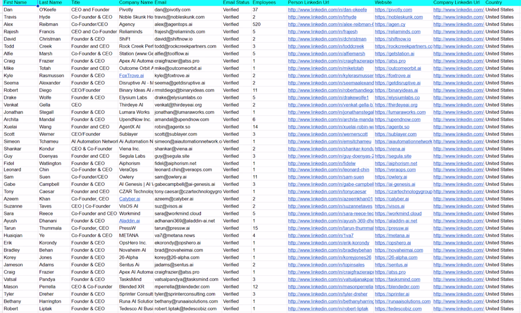Open the https://metana.ai website link
Image resolution: width=521 pixels, height=313 pixels.
pyautogui.click(x=392, y=235)
